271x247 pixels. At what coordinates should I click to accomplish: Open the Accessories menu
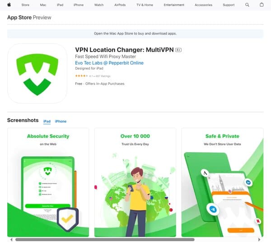203,5
